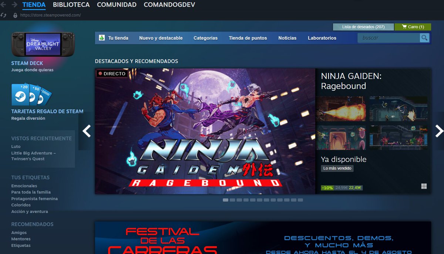Open the STEAM DECK link
The image size is (444, 254).
point(27,63)
